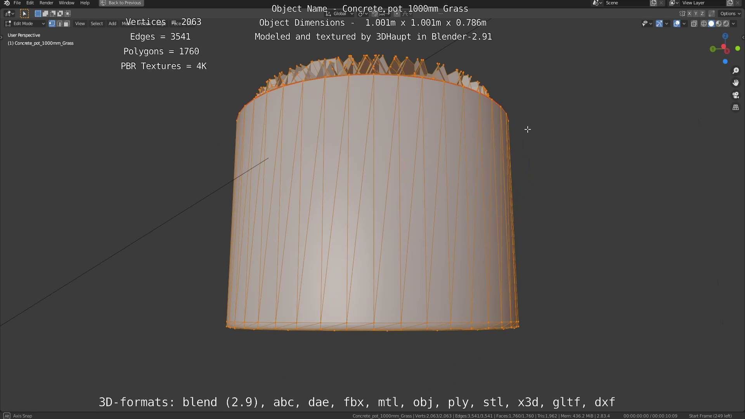Click 'Axis Snap' in status bar

[x=23, y=416]
